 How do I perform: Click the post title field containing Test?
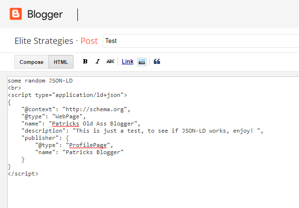pyautogui.click(x=201, y=41)
